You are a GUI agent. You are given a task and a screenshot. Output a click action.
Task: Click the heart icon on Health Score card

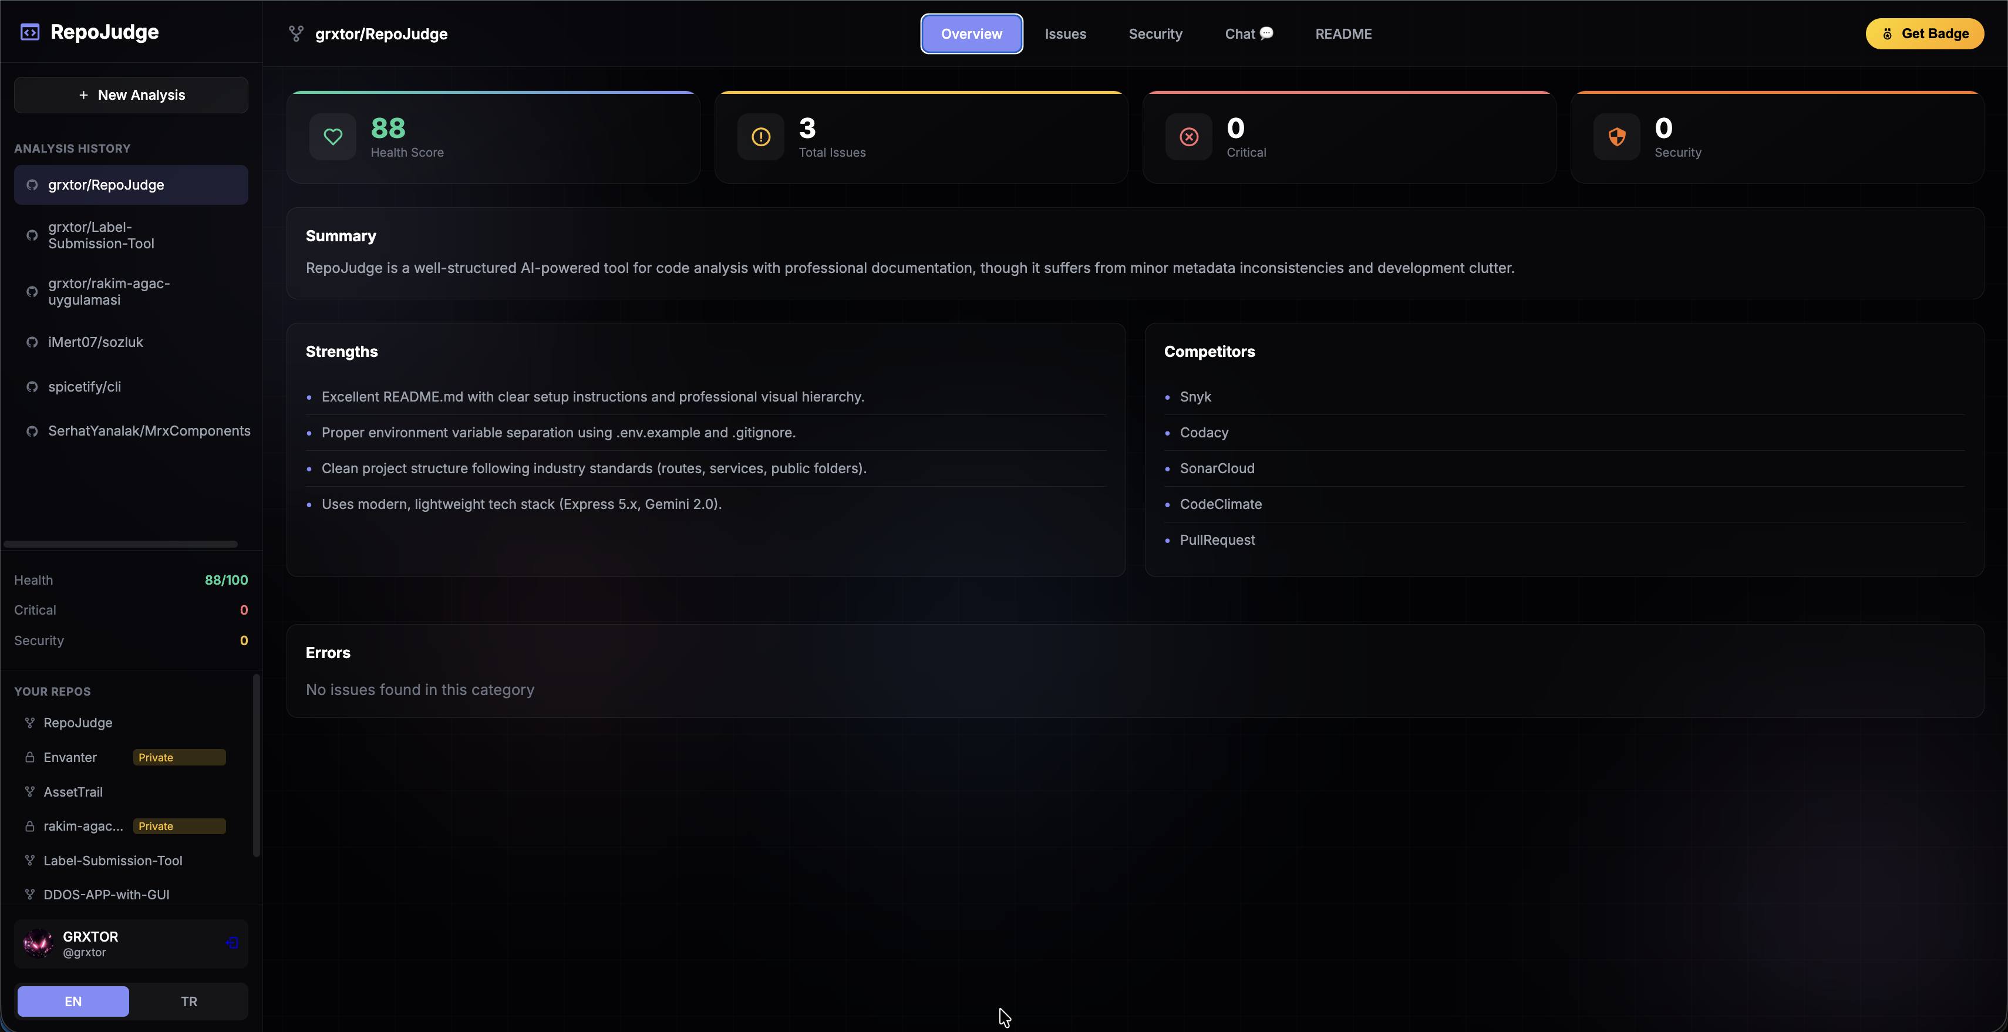pos(333,136)
